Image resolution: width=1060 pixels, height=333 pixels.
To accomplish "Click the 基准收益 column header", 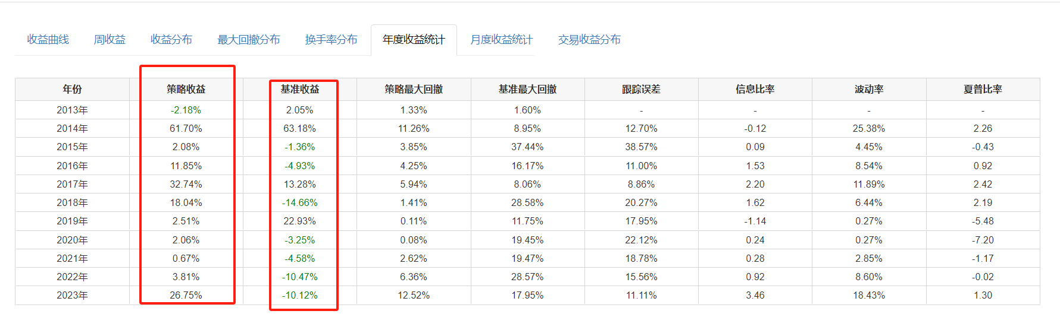I will click(x=300, y=89).
